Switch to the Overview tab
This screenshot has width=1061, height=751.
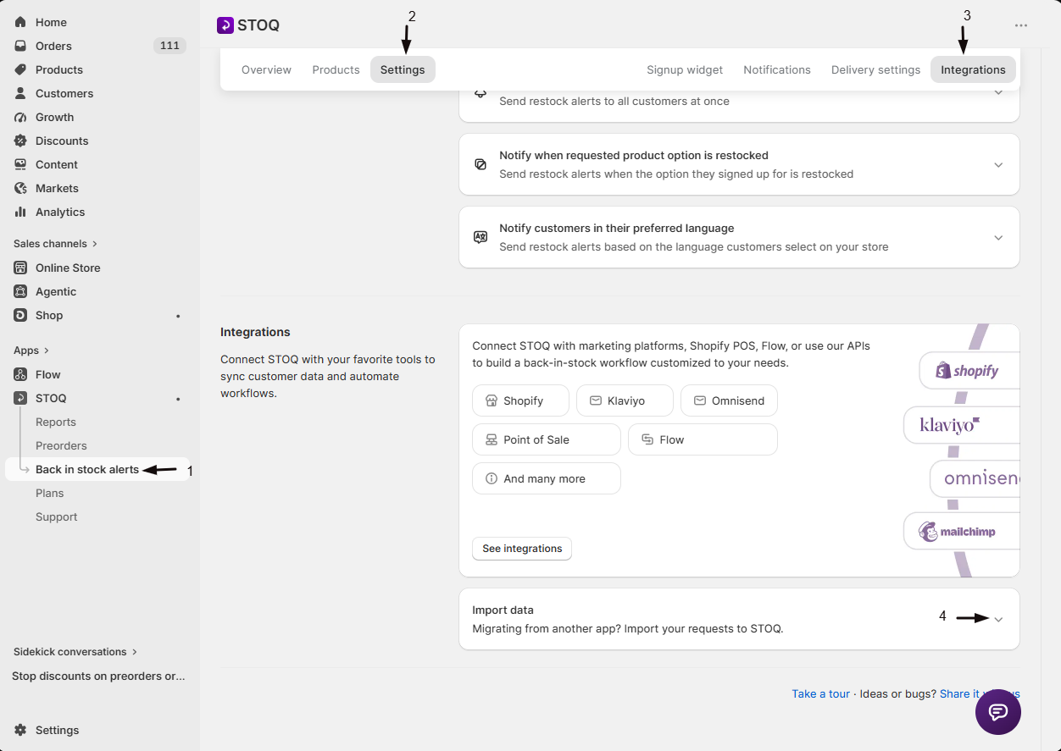(x=266, y=69)
